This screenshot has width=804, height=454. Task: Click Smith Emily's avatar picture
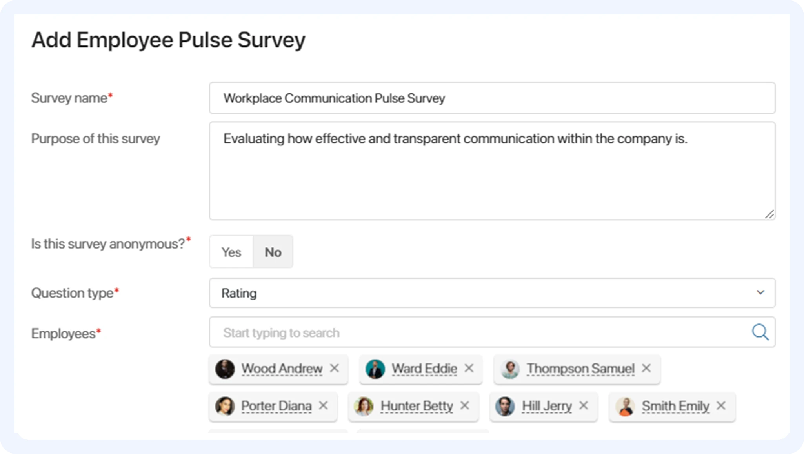pyautogui.click(x=625, y=406)
